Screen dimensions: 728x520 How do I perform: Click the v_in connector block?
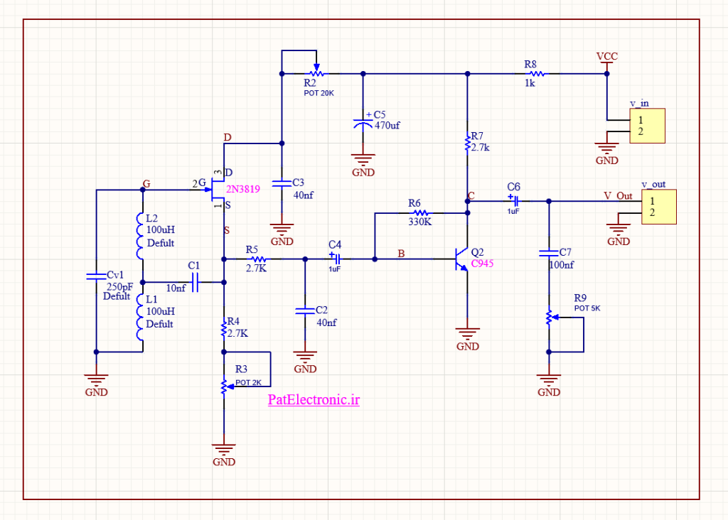tap(647, 126)
